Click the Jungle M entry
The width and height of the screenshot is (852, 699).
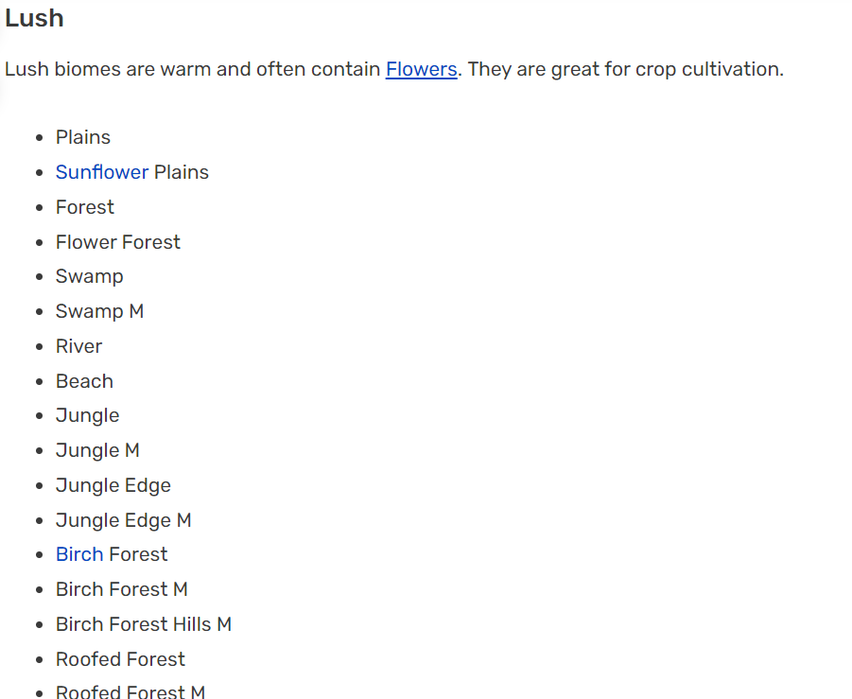[x=97, y=450]
